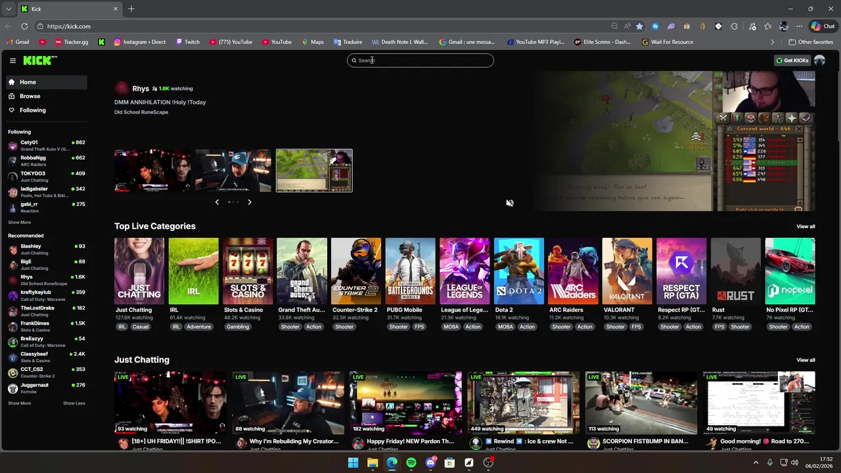
Task: Expand Following list with Show More
Action: click(x=19, y=222)
